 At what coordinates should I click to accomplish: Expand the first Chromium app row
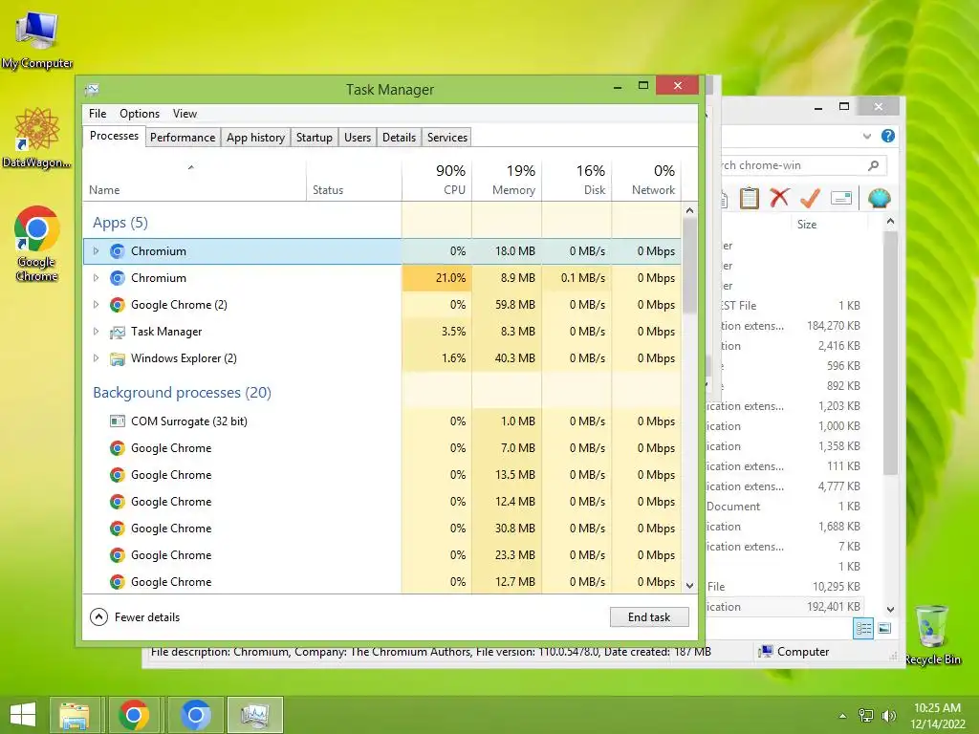(x=96, y=251)
